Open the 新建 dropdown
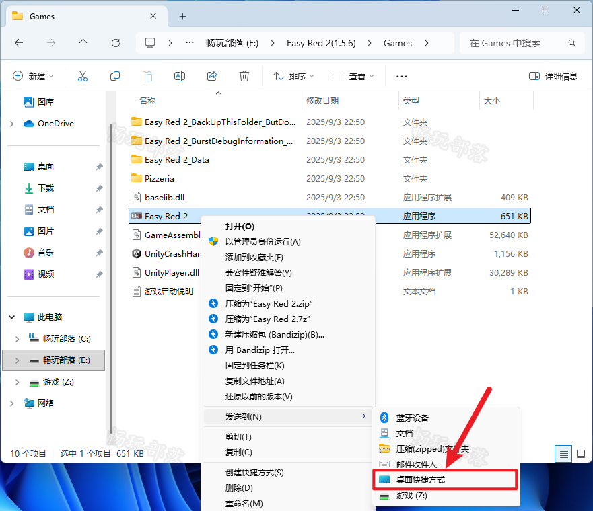Viewport: 593px width, 511px height. [x=33, y=76]
